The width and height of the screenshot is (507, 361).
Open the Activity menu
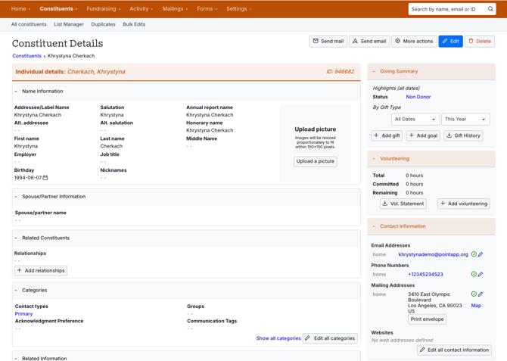point(142,9)
